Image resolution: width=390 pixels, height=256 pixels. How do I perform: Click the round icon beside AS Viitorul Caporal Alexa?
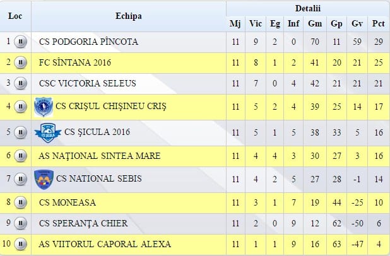click(20, 244)
